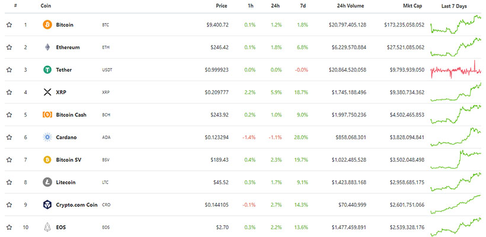
Task: Open Bitcoin SV's 7-day sparkline
Action: (x=456, y=159)
